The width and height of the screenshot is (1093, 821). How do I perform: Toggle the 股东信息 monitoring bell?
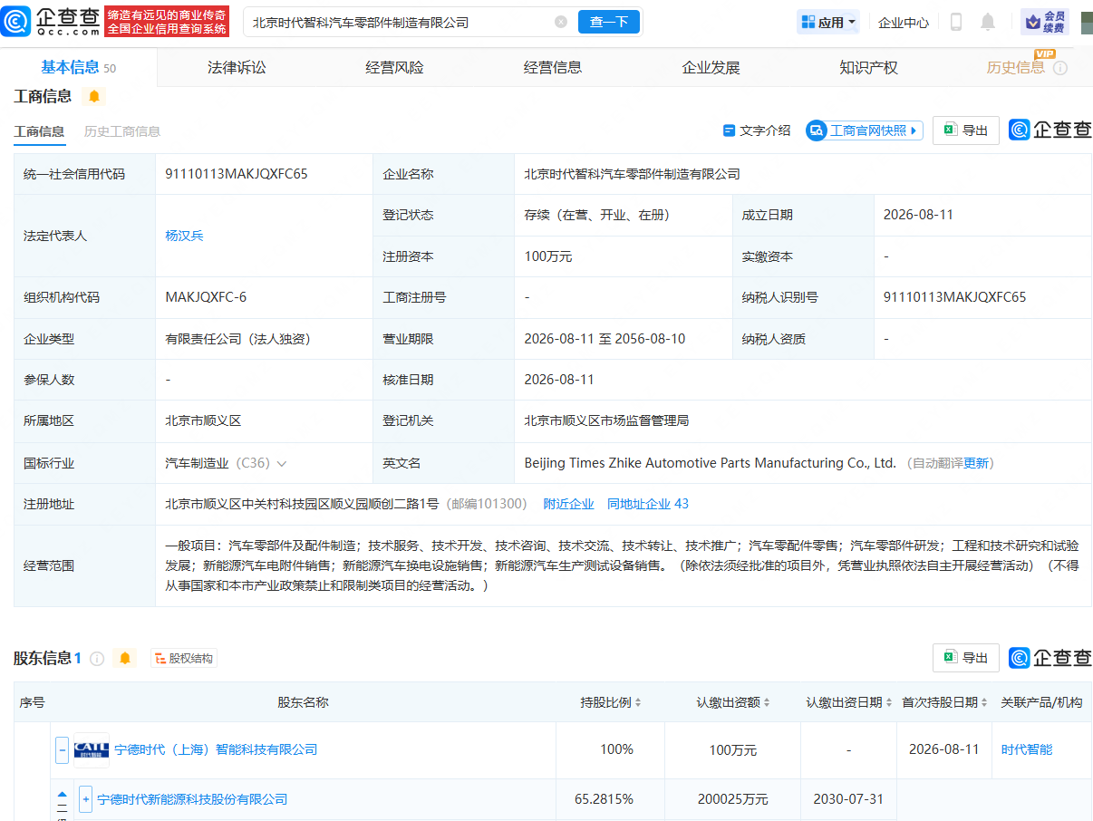pyautogui.click(x=125, y=659)
